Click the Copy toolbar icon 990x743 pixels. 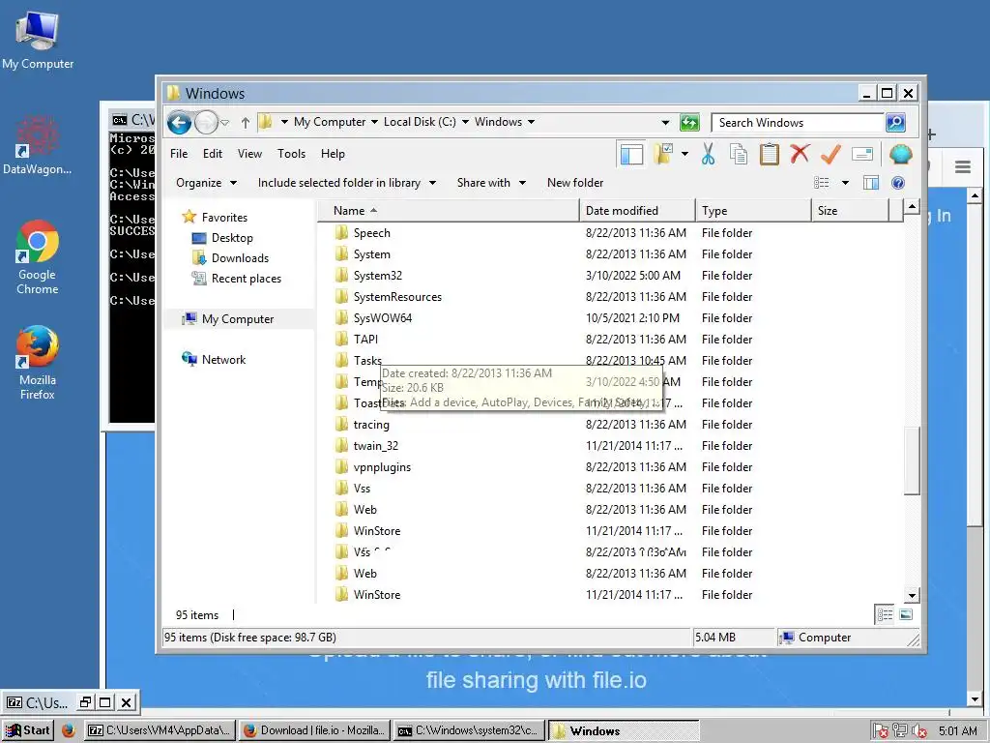[738, 154]
